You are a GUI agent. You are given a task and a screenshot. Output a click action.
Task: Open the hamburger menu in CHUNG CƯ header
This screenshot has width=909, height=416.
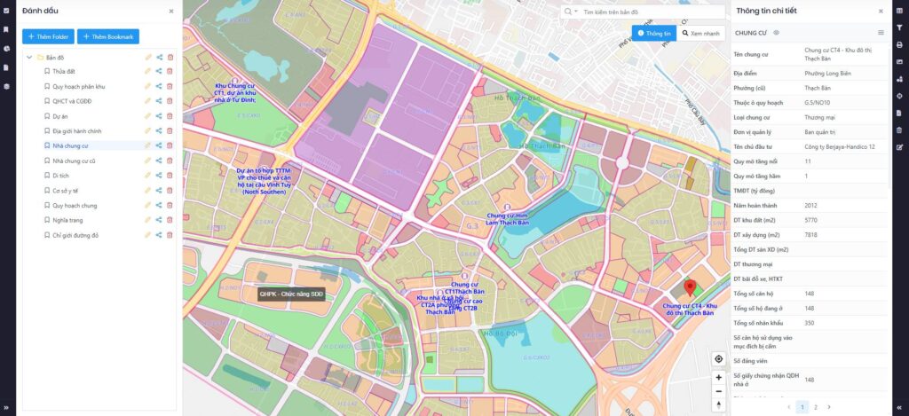point(881,33)
